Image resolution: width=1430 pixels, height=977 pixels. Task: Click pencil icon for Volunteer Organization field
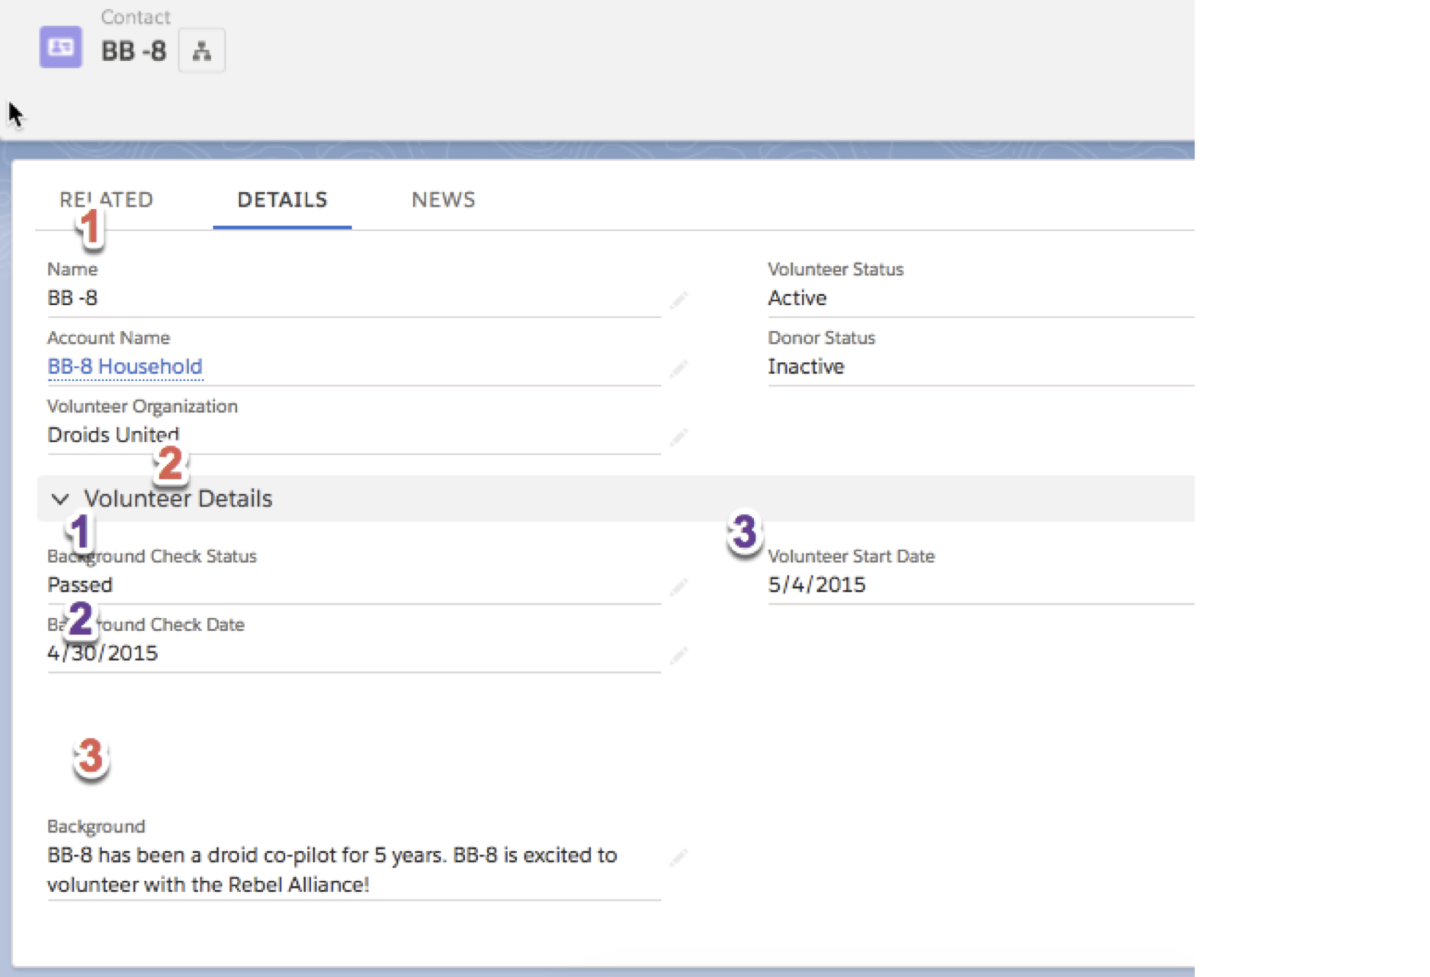click(x=678, y=437)
